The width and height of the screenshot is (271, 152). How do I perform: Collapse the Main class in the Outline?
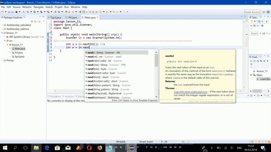coord(251,75)
